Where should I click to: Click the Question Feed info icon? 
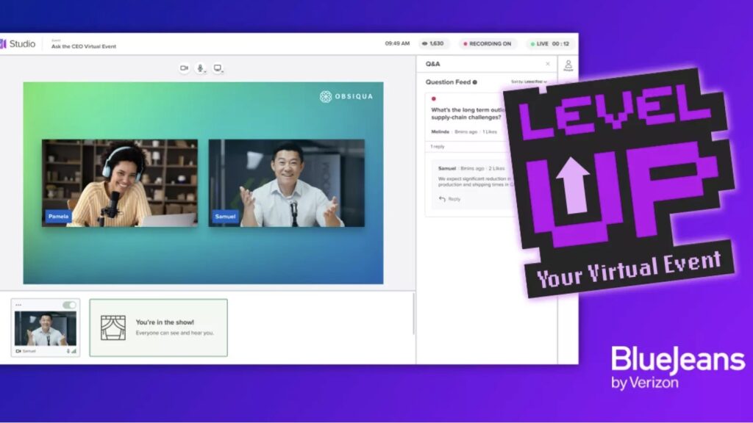pos(475,82)
